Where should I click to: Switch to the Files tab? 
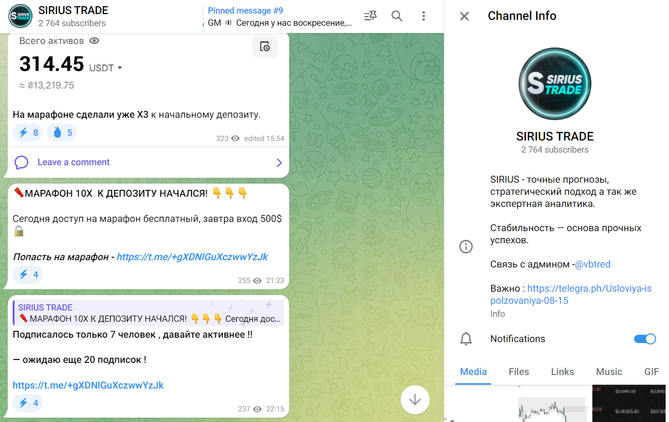(x=519, y=372)
